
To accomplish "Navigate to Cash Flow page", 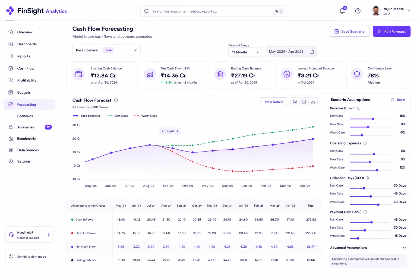I will [x=29, y=68].
